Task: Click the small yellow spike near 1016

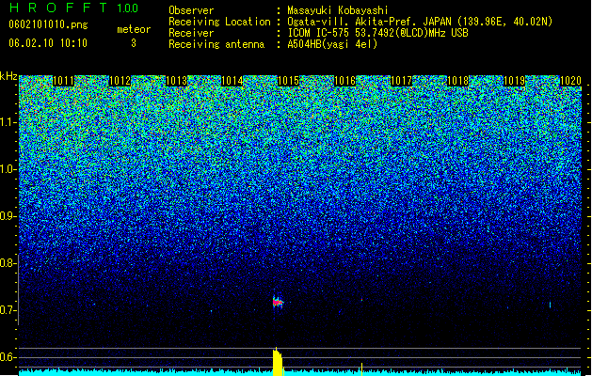Action: [361, 368]
